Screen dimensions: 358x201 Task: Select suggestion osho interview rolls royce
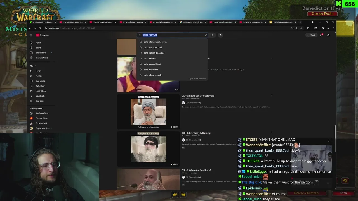pos(172,42)
